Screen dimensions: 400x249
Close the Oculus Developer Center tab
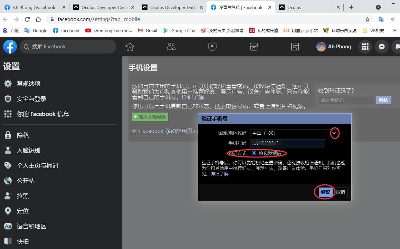(x=133, y=7)
